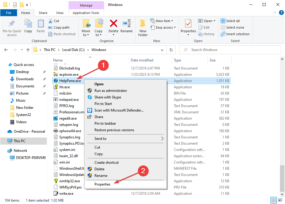Go back with the Back arrow
Viewport: 285px width, 204px height.
pyautogui.click(x=6, y=50)
